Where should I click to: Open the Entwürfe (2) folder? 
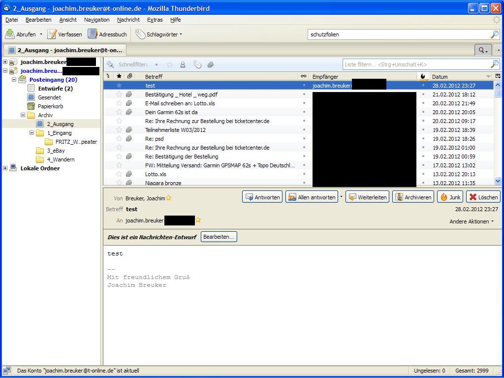pyautogui.click(x=55, y=89)
